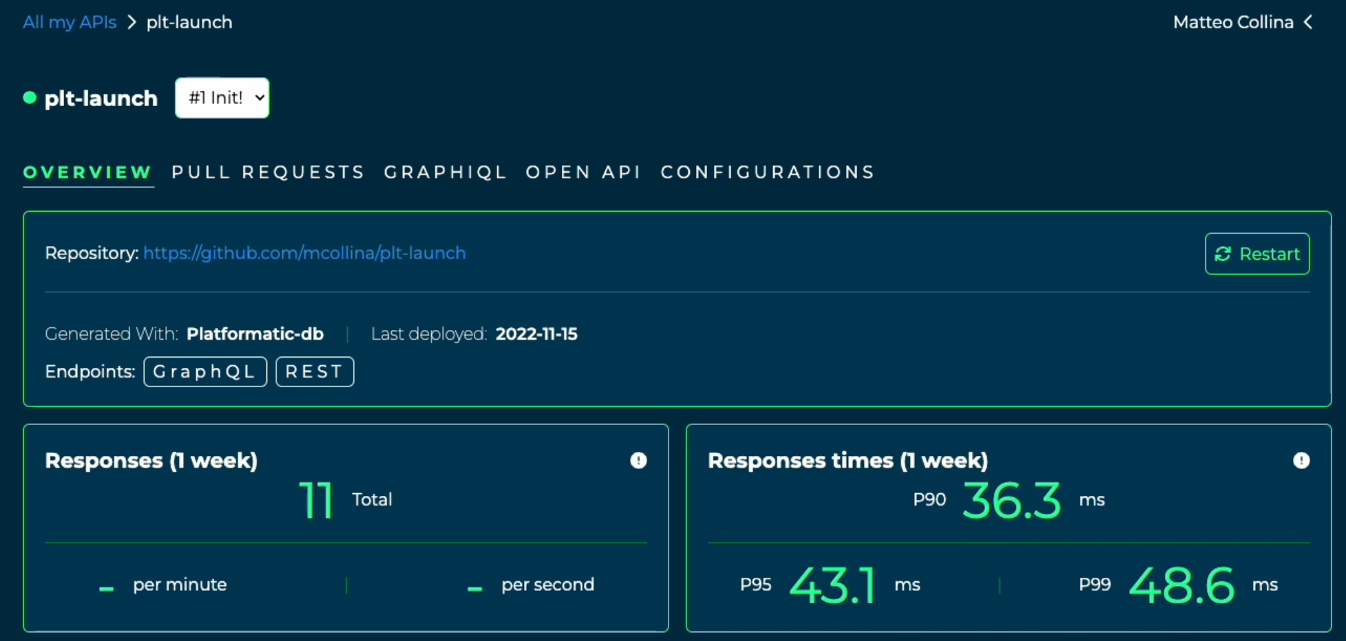Click the info icon in Responses (1 week) card
Image resolution: width=1346 pixels, height=641 pixels.
coord(638,460)
